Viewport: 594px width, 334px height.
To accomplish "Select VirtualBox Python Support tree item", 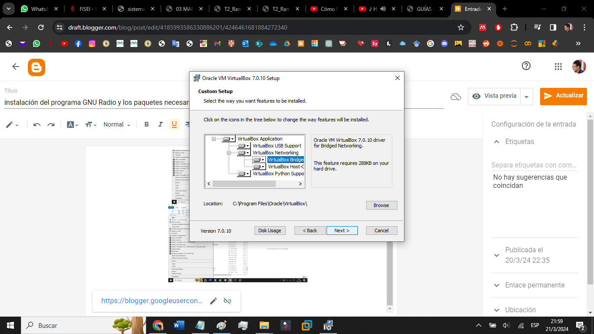I will (278, 174).
